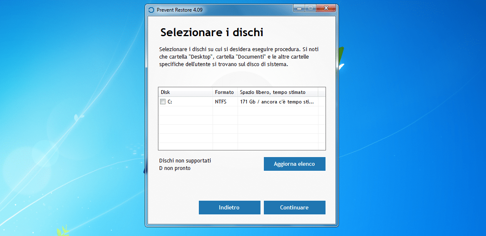
Task: Click the Prevent Restore title bar icon
Action: click(151, 10)
